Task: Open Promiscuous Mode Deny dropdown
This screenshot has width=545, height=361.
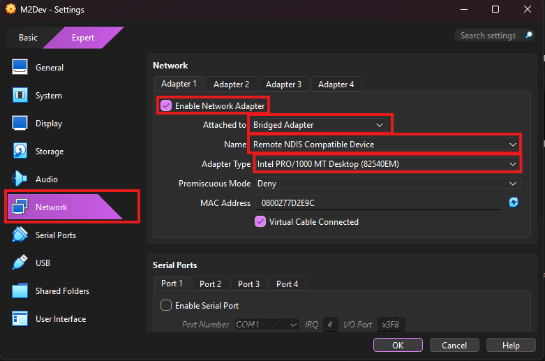Action: tap(386, 184)
